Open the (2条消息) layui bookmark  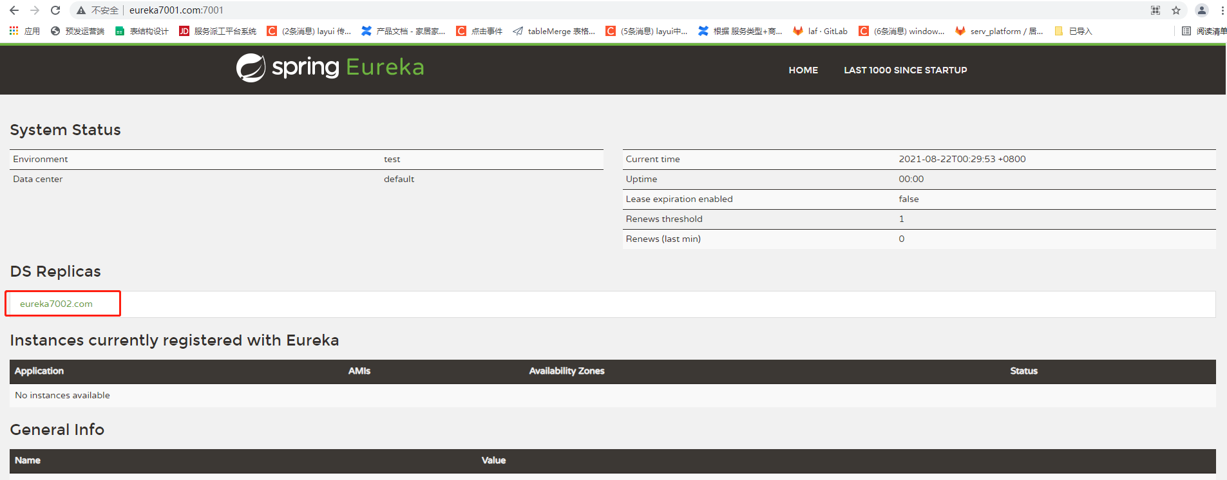pos(309,31)
